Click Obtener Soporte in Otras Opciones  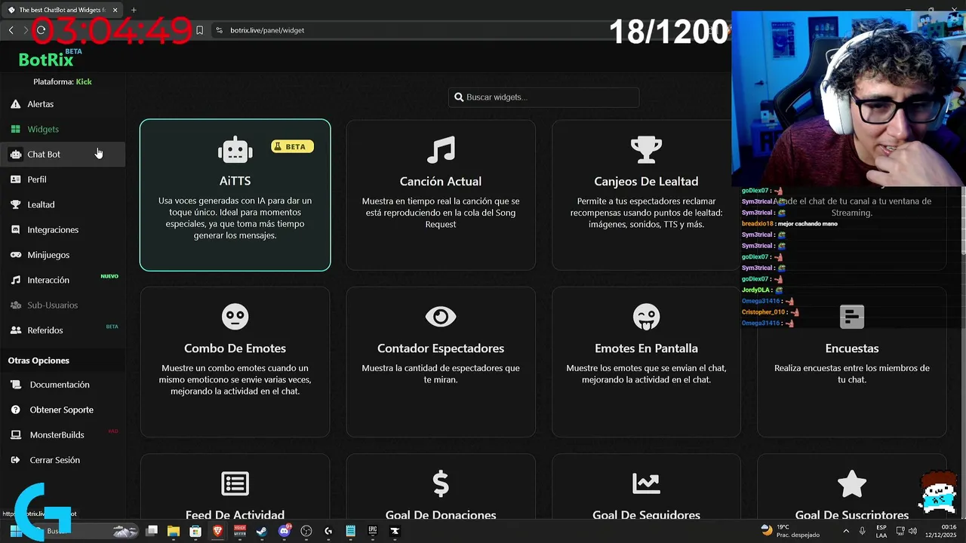tap(61, 410)
